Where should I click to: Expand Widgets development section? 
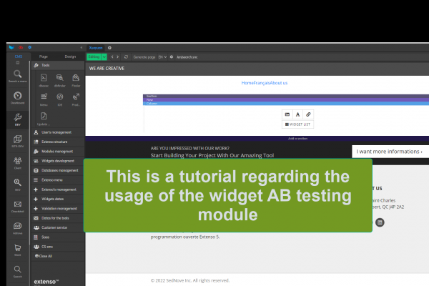(x=58, y=161)
